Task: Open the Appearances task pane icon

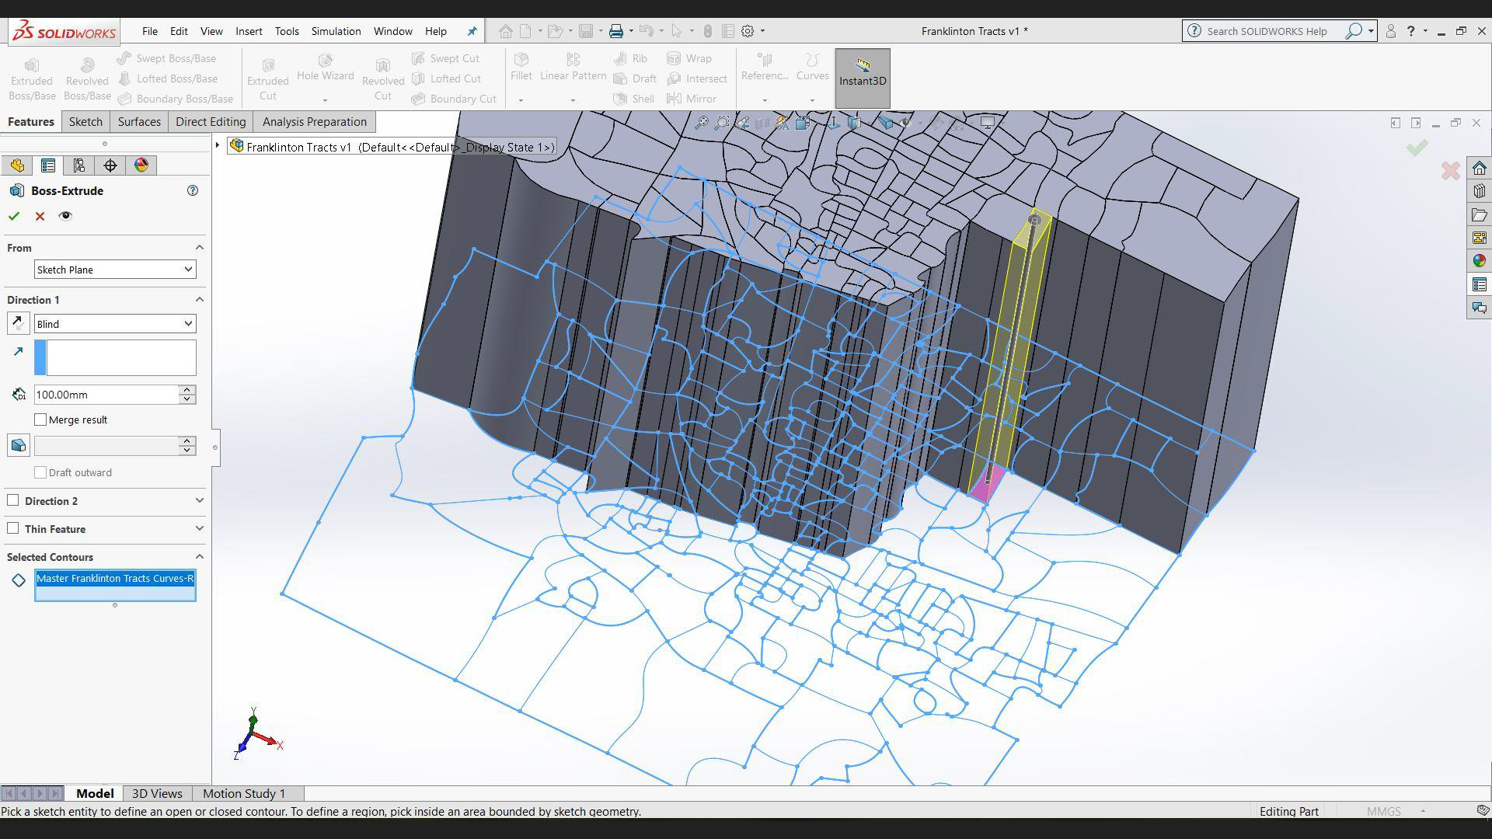Action: pos(1479,261)
